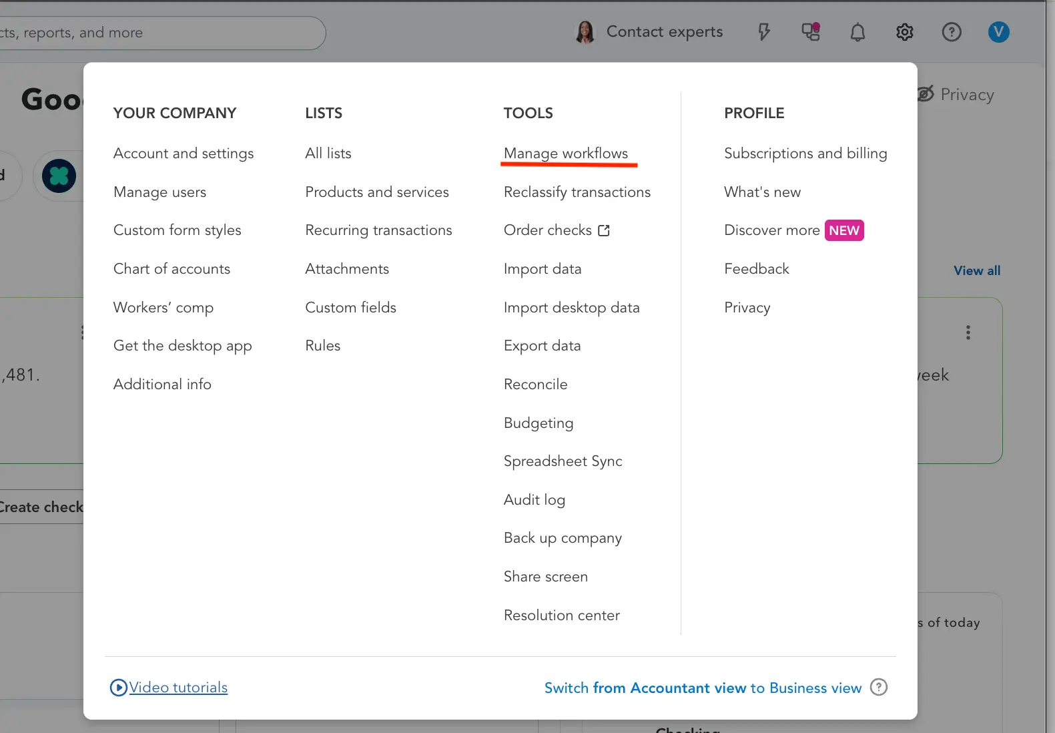The height and width of the screenshot is (733, 1055).
Task: Click the play icon beside Video tutorials
Action: click(x=118, y=688)
